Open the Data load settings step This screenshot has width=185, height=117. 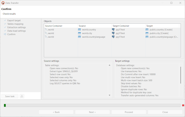(17, 31)
